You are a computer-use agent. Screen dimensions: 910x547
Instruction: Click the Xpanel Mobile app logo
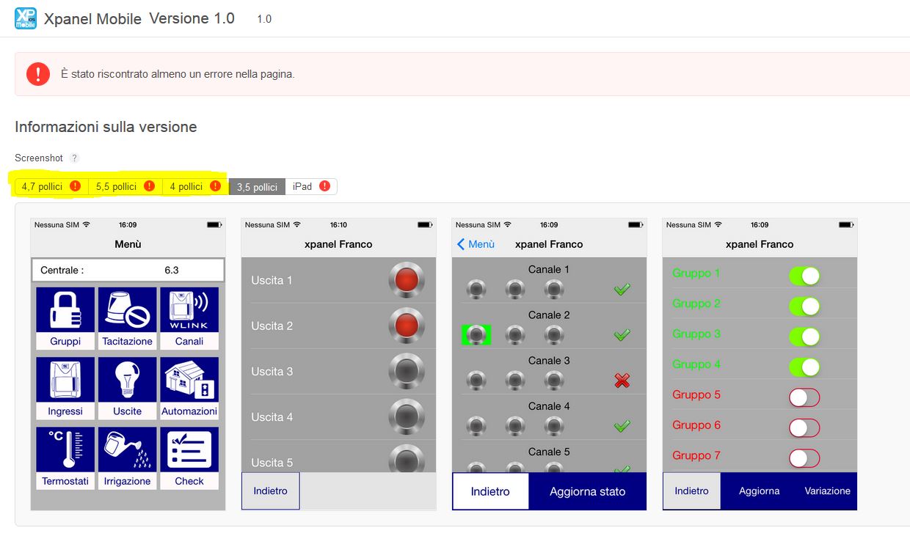[x=25, y=18]
